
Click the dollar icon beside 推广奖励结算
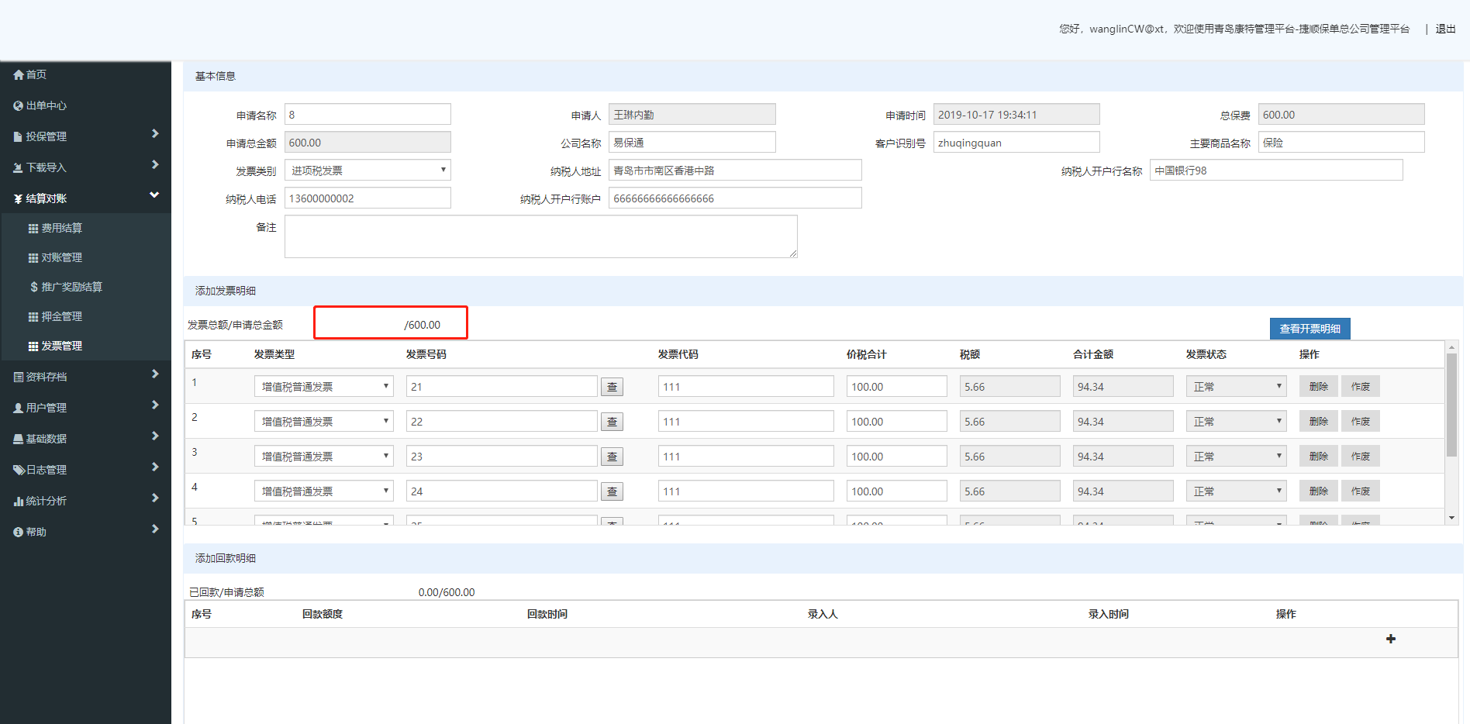(34, 288)
